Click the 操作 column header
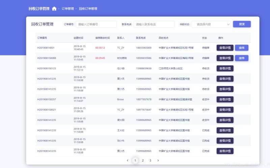The height and width of the screenshot is (168, 270). coord(221,38)
